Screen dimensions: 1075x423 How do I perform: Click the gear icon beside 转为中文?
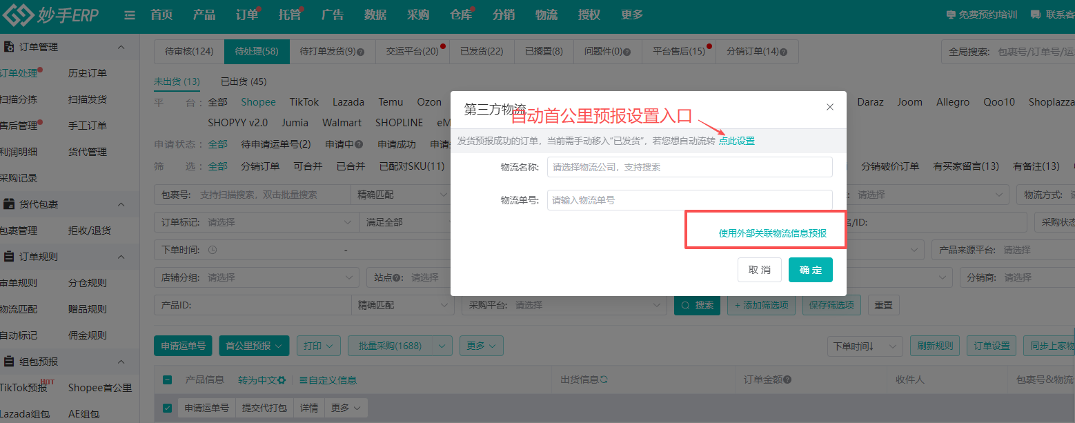click(282, 380)
